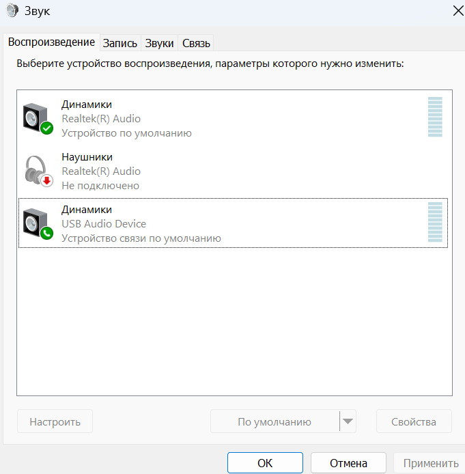Click 'Realtek(R) Audio' under Наушники
Image resolution: width=465 pixels, height=474 pixels.
[101, 171]
